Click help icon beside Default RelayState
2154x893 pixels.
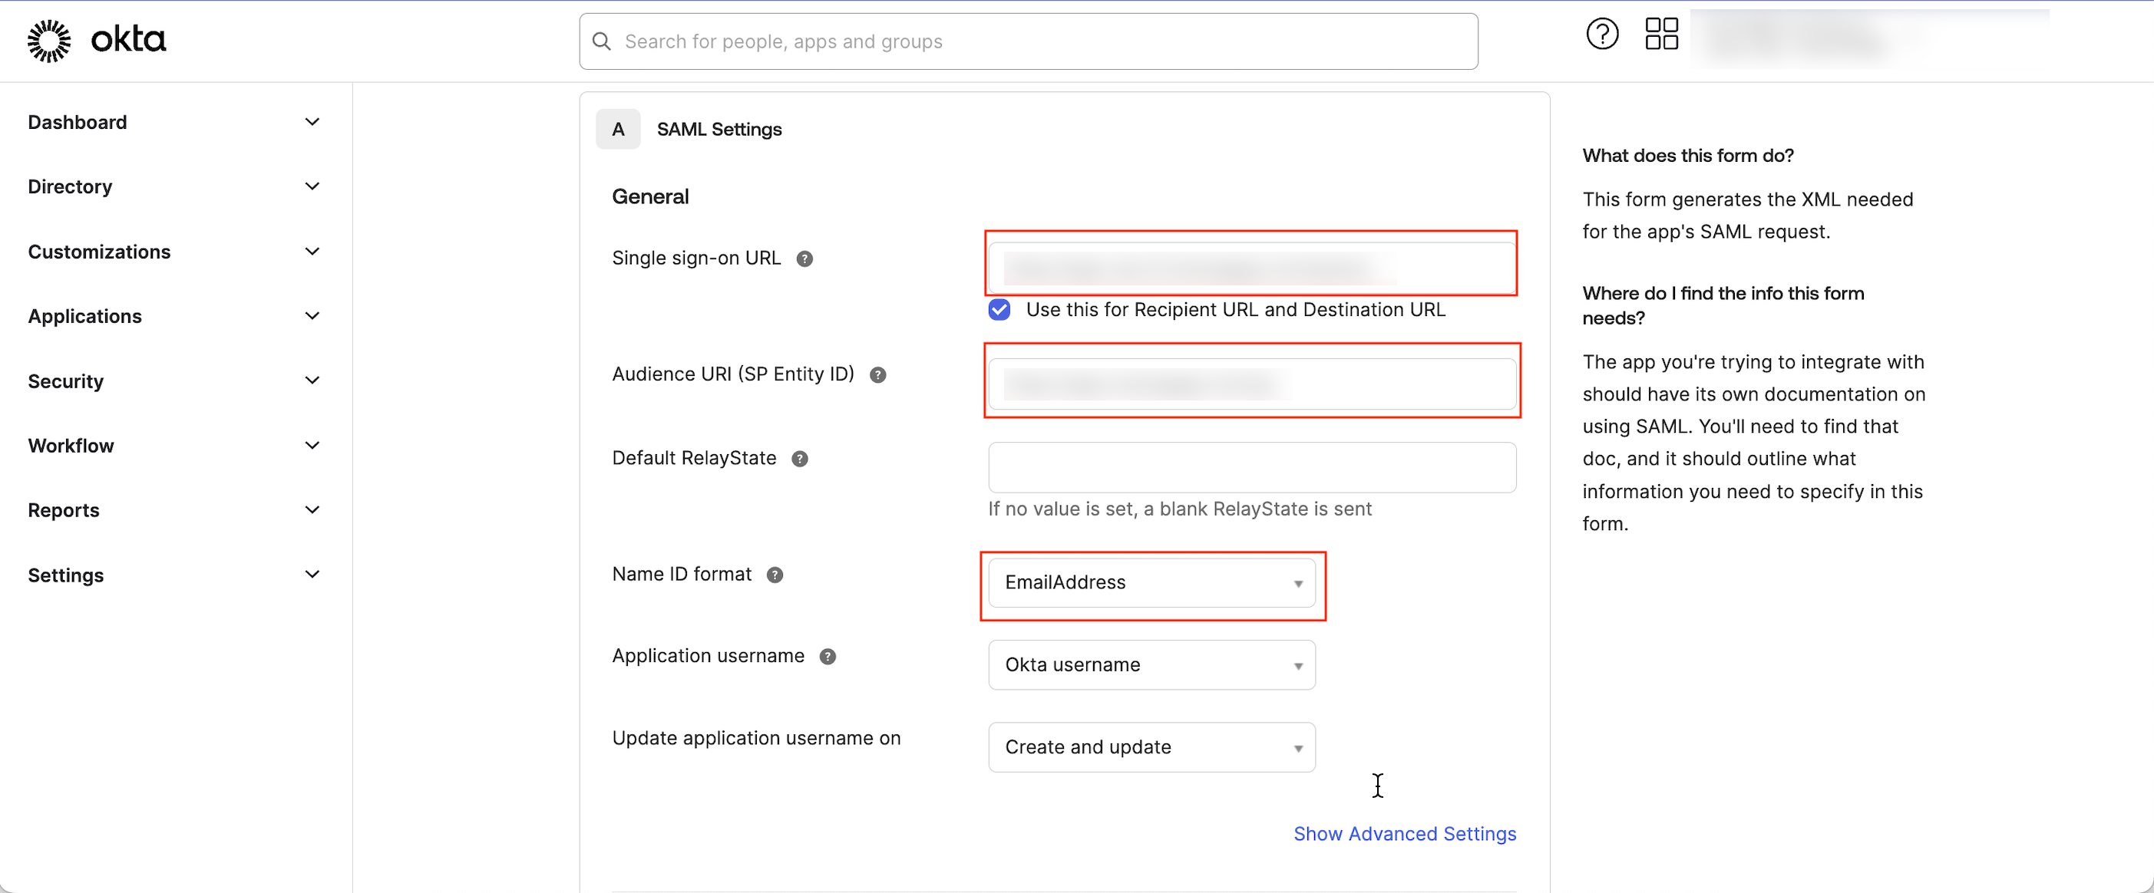pyautogui.click(x=799, y=460)
